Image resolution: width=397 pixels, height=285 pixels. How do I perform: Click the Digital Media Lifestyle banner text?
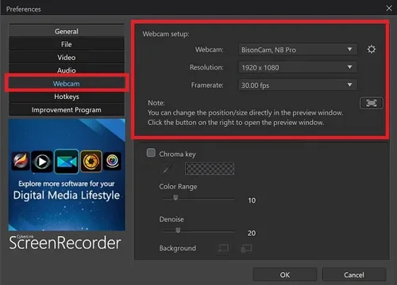67,196
